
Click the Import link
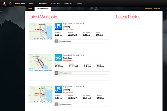(157, 9)
